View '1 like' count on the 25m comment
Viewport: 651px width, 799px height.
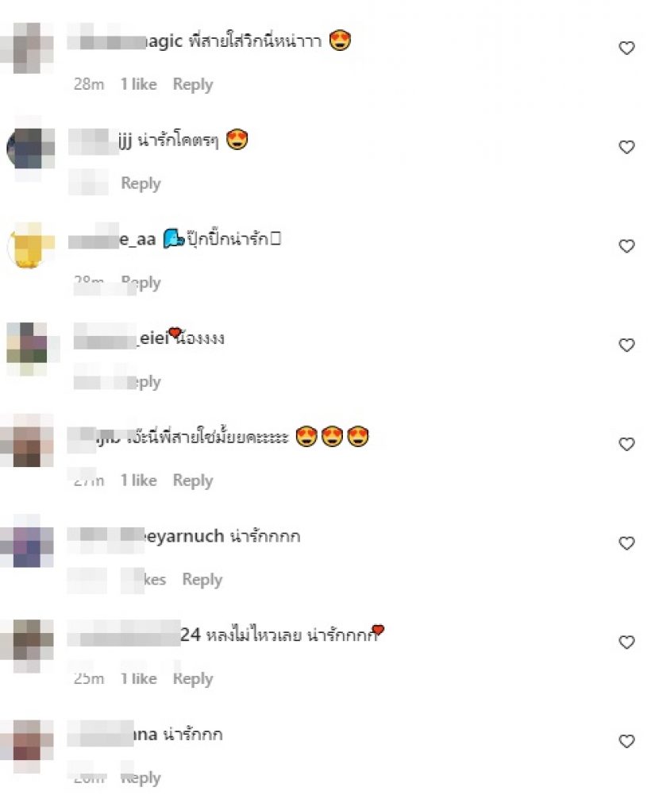139,679
